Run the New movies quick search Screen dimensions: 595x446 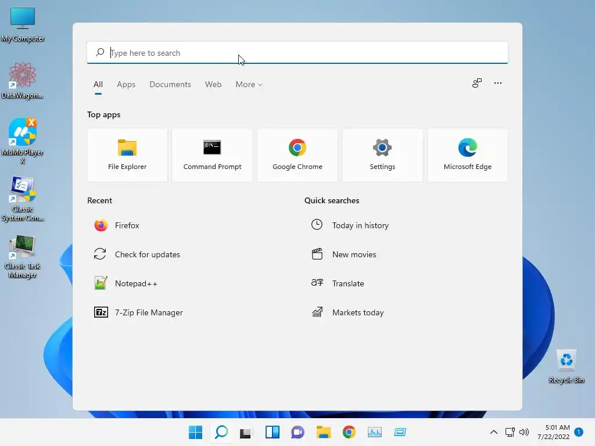(343, 254)
